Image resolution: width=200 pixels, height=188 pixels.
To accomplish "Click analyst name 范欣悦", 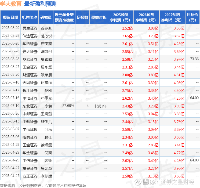I will [46, 36].
